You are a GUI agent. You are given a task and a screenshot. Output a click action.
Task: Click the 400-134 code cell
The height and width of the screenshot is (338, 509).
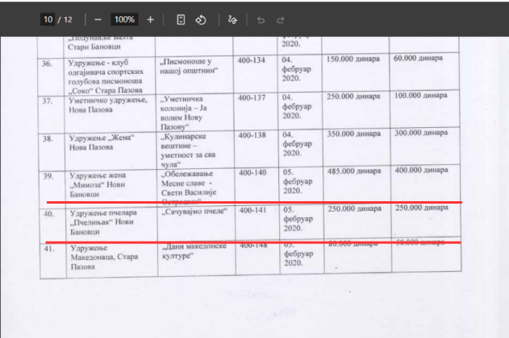pos(255,60)
